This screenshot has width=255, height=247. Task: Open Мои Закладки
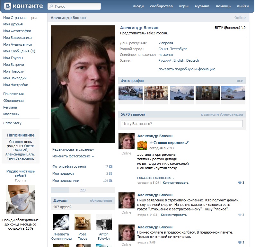(15, 78)
